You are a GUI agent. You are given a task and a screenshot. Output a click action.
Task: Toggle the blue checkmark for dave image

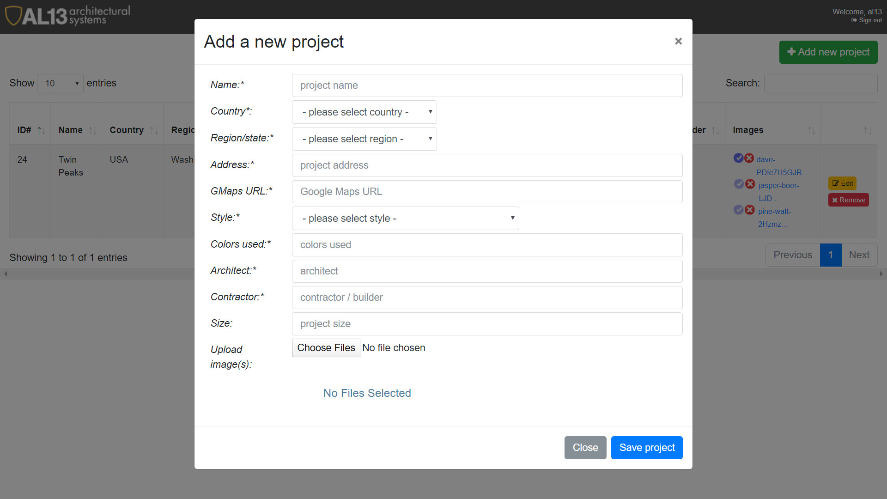click(x=738, y=158)
